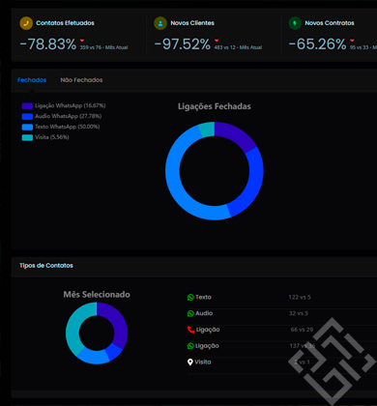This screenshot has width=377, height=406.
Task: Toggle Audio WhatsApp legend entry
Action: tap(62, 116)
